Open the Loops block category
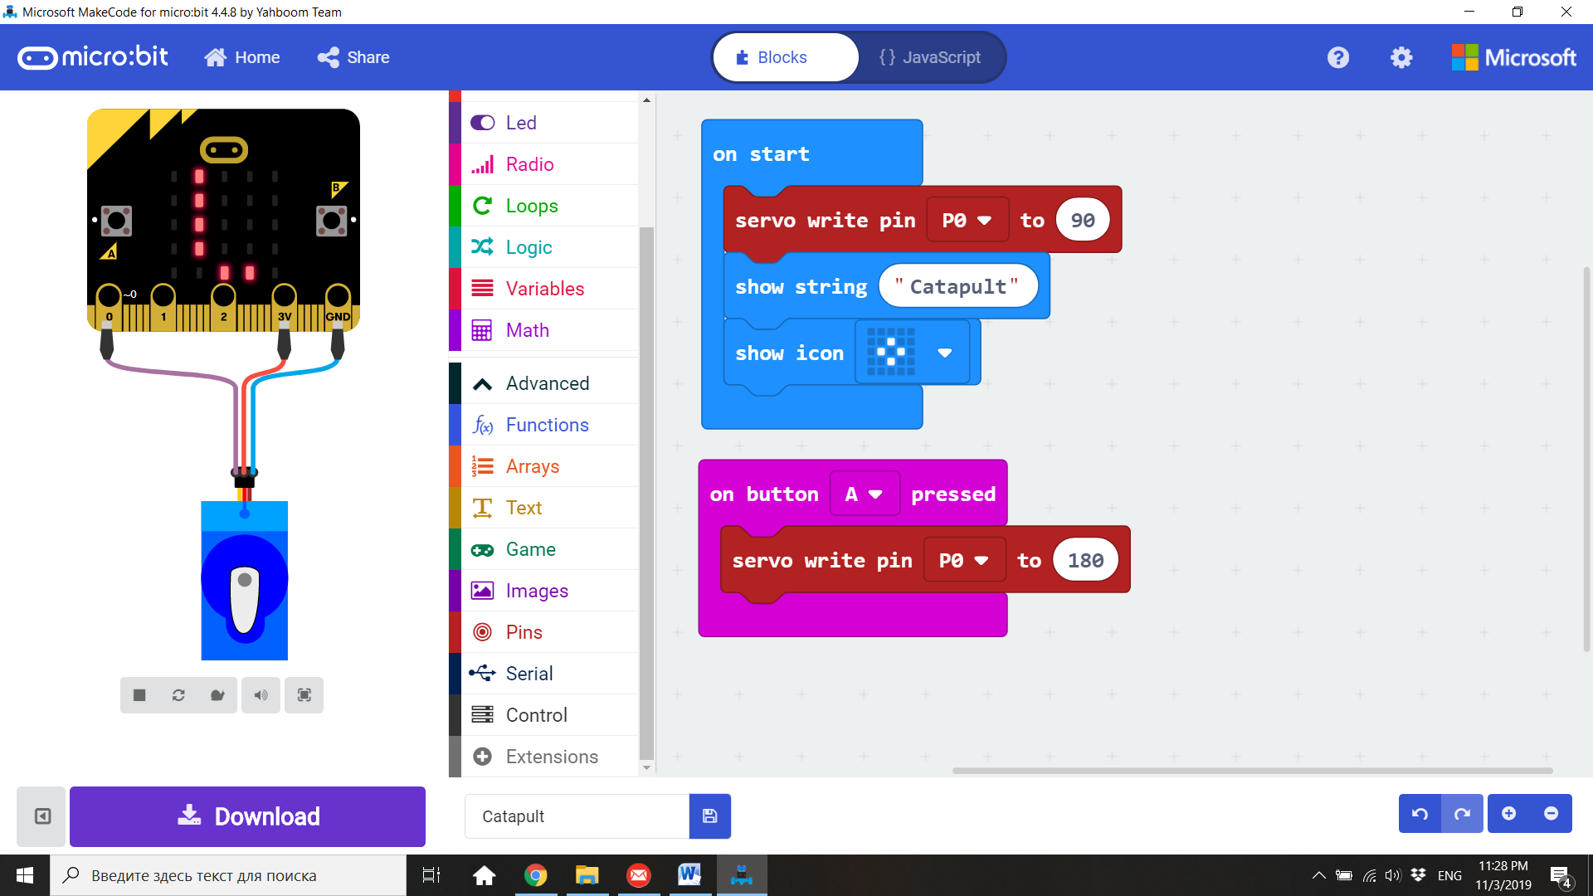 click(544, 206)
